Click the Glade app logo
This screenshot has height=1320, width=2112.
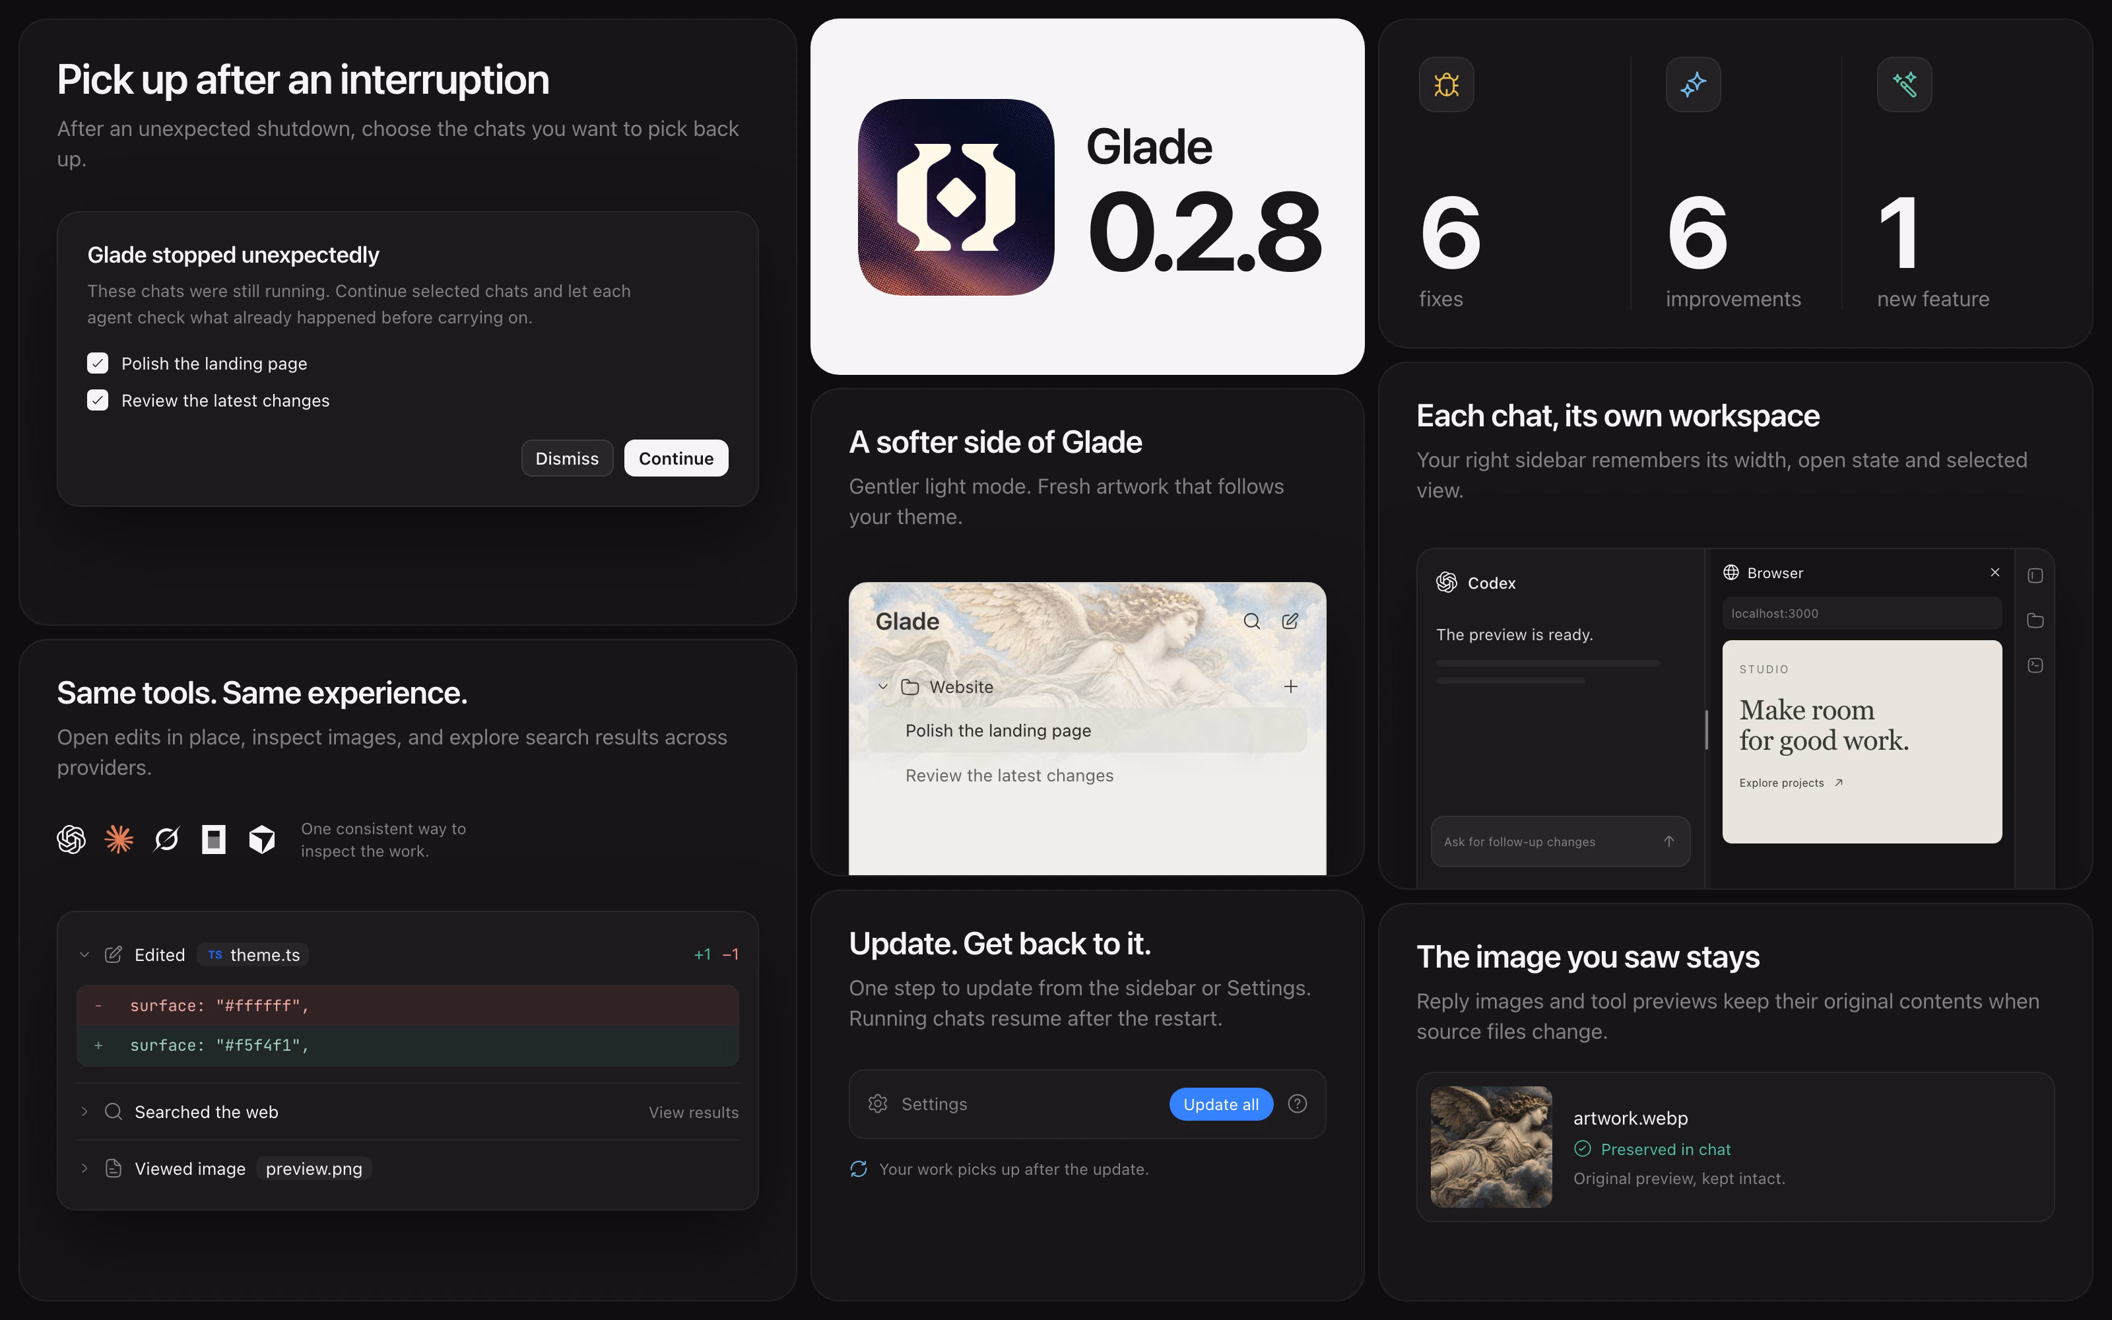pos(956,197)
